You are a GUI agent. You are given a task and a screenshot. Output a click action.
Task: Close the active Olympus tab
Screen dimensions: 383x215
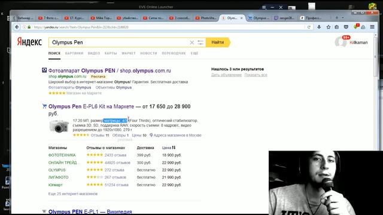[x=241, y=18]
